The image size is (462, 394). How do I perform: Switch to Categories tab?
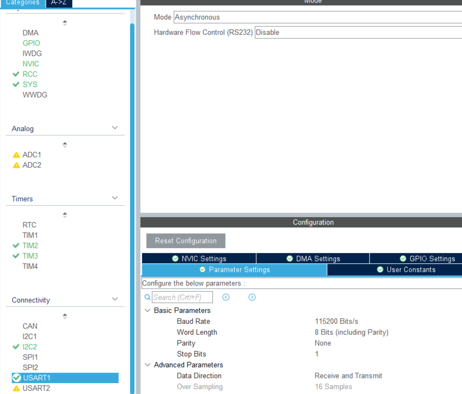[x=23, y=3]
